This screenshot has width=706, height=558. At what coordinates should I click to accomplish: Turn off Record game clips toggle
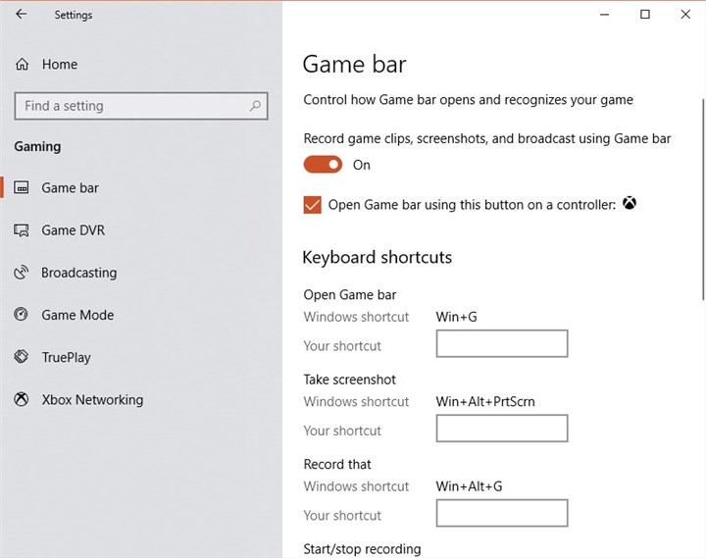pyautogui.click(x=323, y=165)
